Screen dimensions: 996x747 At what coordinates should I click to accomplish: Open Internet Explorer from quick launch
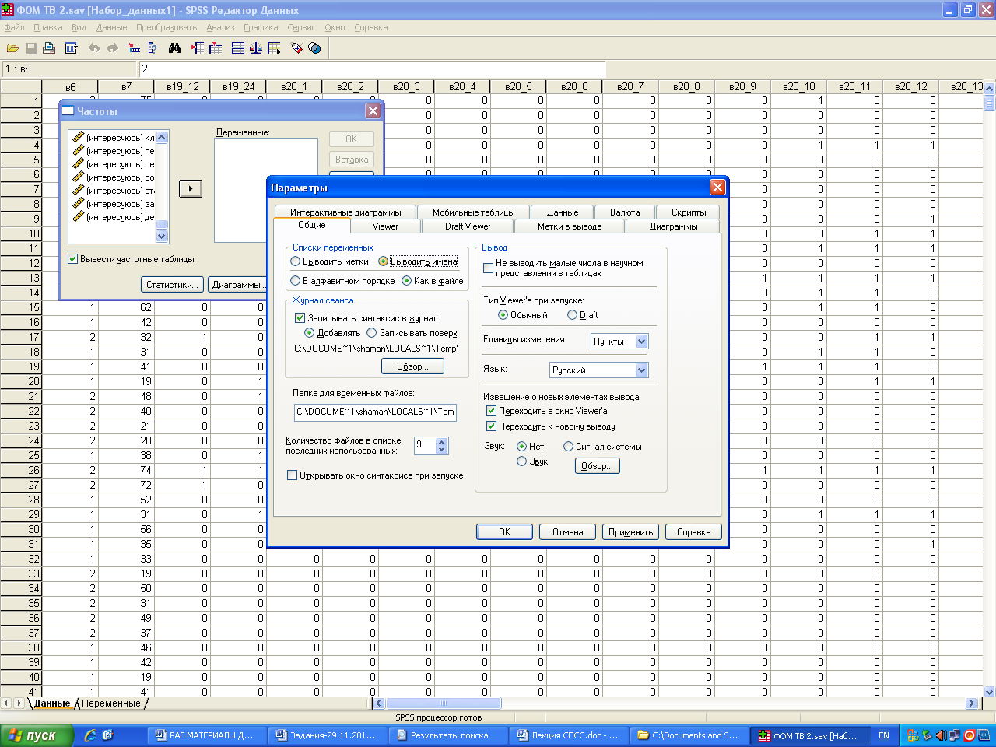90,735
